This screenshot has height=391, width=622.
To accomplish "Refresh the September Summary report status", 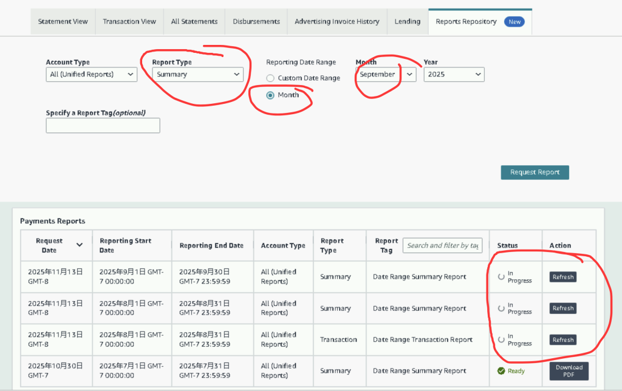I will (562, 277).
